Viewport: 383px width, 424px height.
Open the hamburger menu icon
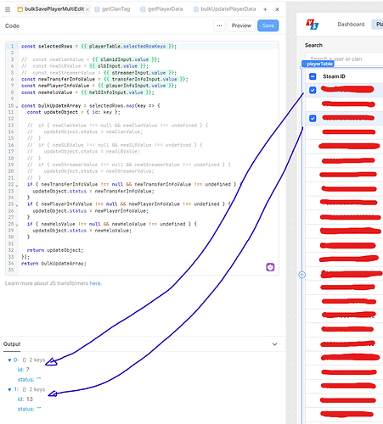pyautogui.click(x=8, y=9)
